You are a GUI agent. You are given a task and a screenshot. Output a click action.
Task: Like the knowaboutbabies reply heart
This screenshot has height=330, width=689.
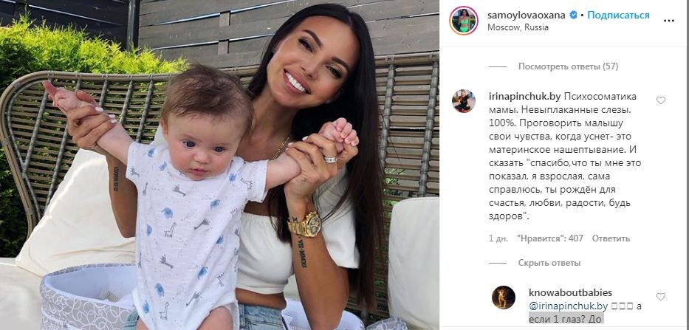pyautogui.click(x=660, y=297)
